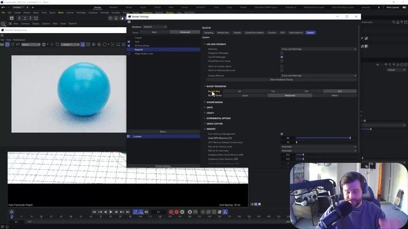Open the Verbosity dropdown under Log and Feedback
The height and width of the screenshot is (229, 408).
319,49
